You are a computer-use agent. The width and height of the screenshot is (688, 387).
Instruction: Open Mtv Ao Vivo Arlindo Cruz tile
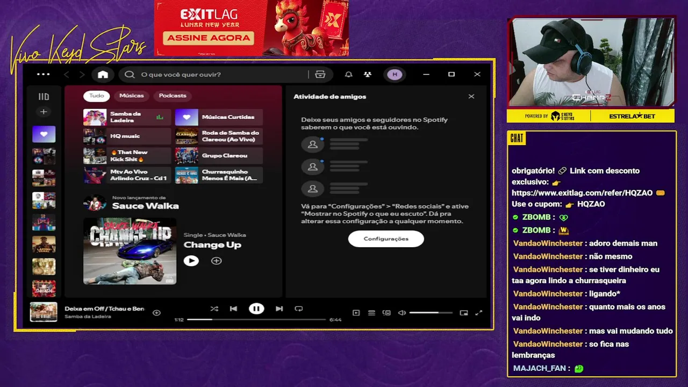click(x=127, y=175)
